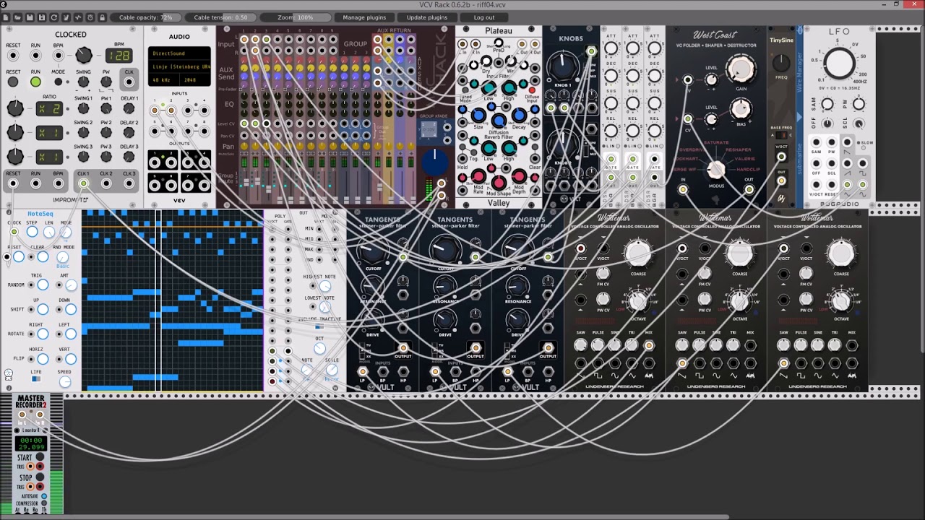Click the Master Recorder time display
Image resolution: width=925 pixels, height=520 pixels.
pos(31,443)
